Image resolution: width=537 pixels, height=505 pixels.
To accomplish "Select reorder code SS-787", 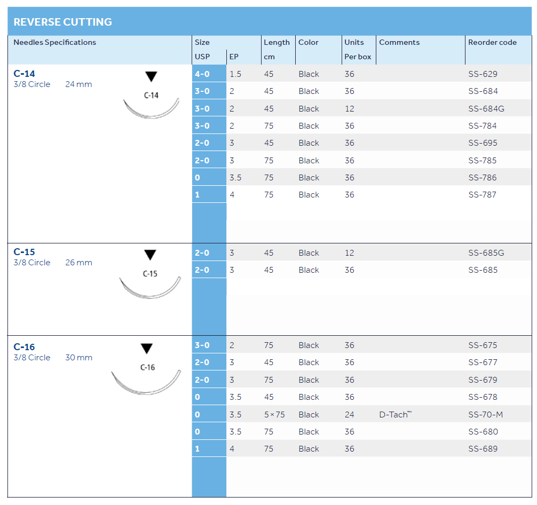I will [x=483, y=195].
